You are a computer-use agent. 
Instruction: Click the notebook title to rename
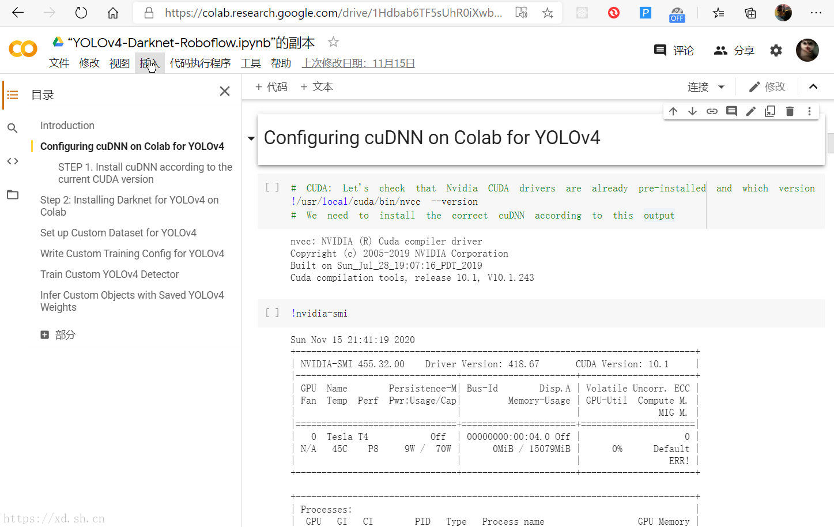coord(191,43)
